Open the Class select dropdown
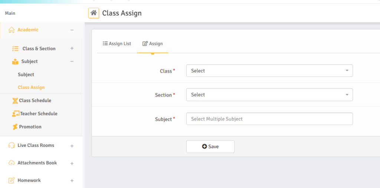This screenshot has height=188, width=380. tap(269, 71)
